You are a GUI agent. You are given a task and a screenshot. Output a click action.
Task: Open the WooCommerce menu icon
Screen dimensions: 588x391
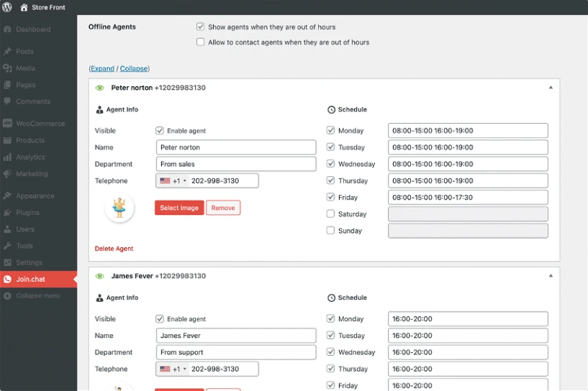coord(7,124)
